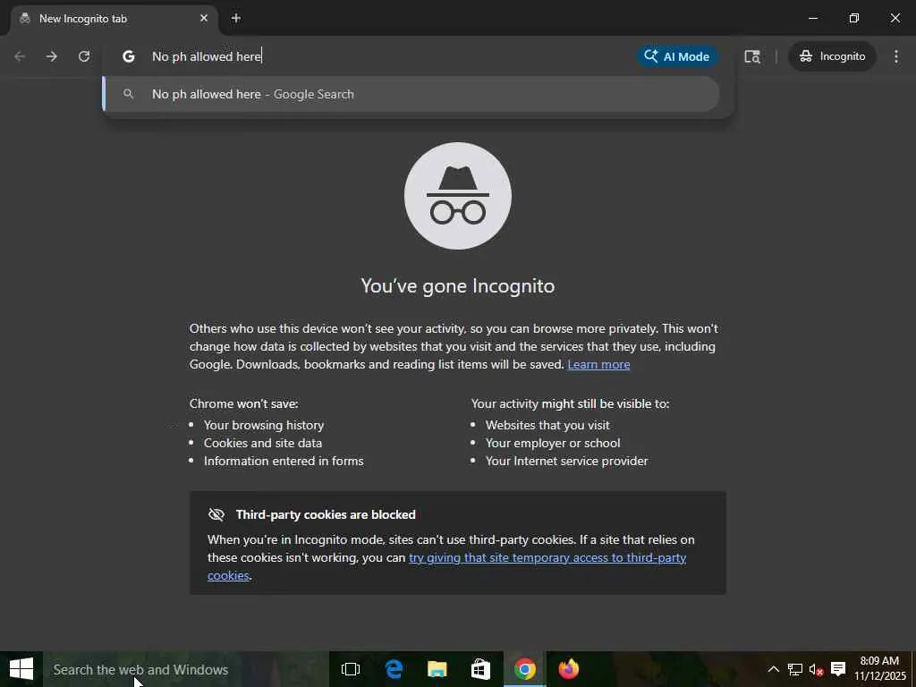This screenshot has height=687, width=916.
Task: Open the Google Lens search icon
Action: coord(751,56)
